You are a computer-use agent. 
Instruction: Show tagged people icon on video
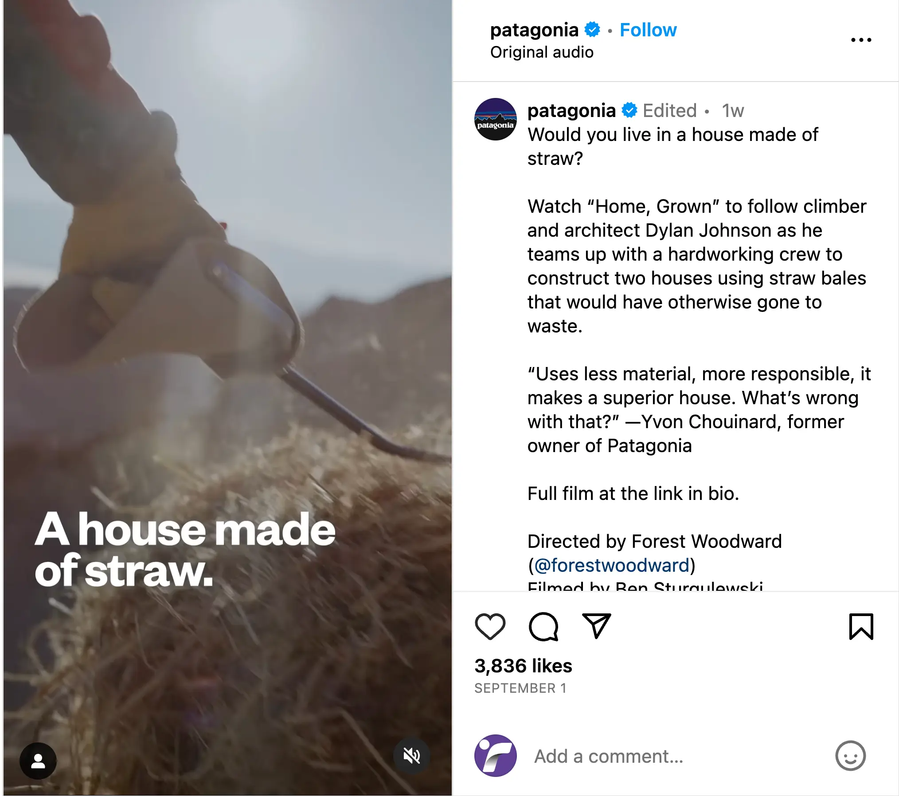point(38,761)
